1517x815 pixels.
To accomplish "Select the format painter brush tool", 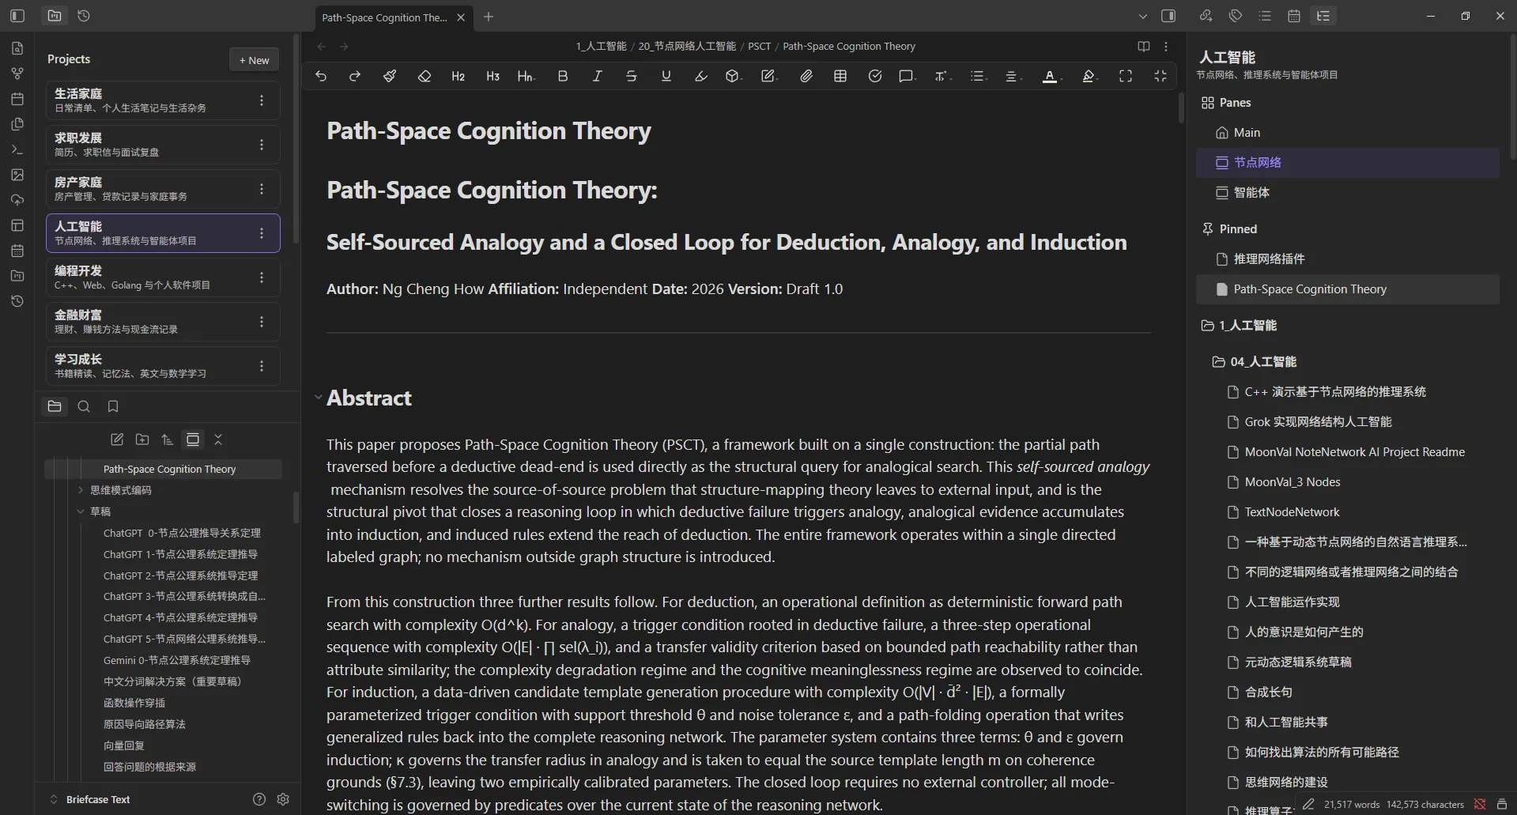I will tap(390, 76).
